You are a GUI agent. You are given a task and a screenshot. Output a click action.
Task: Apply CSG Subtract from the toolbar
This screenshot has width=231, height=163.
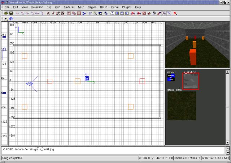pos(74,13)
